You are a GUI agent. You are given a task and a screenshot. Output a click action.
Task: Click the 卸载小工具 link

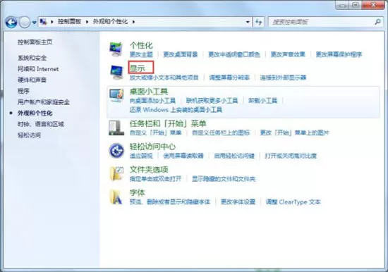pos(263,101)
